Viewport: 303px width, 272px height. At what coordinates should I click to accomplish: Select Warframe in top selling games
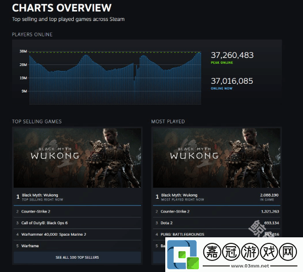pos(77,246)
